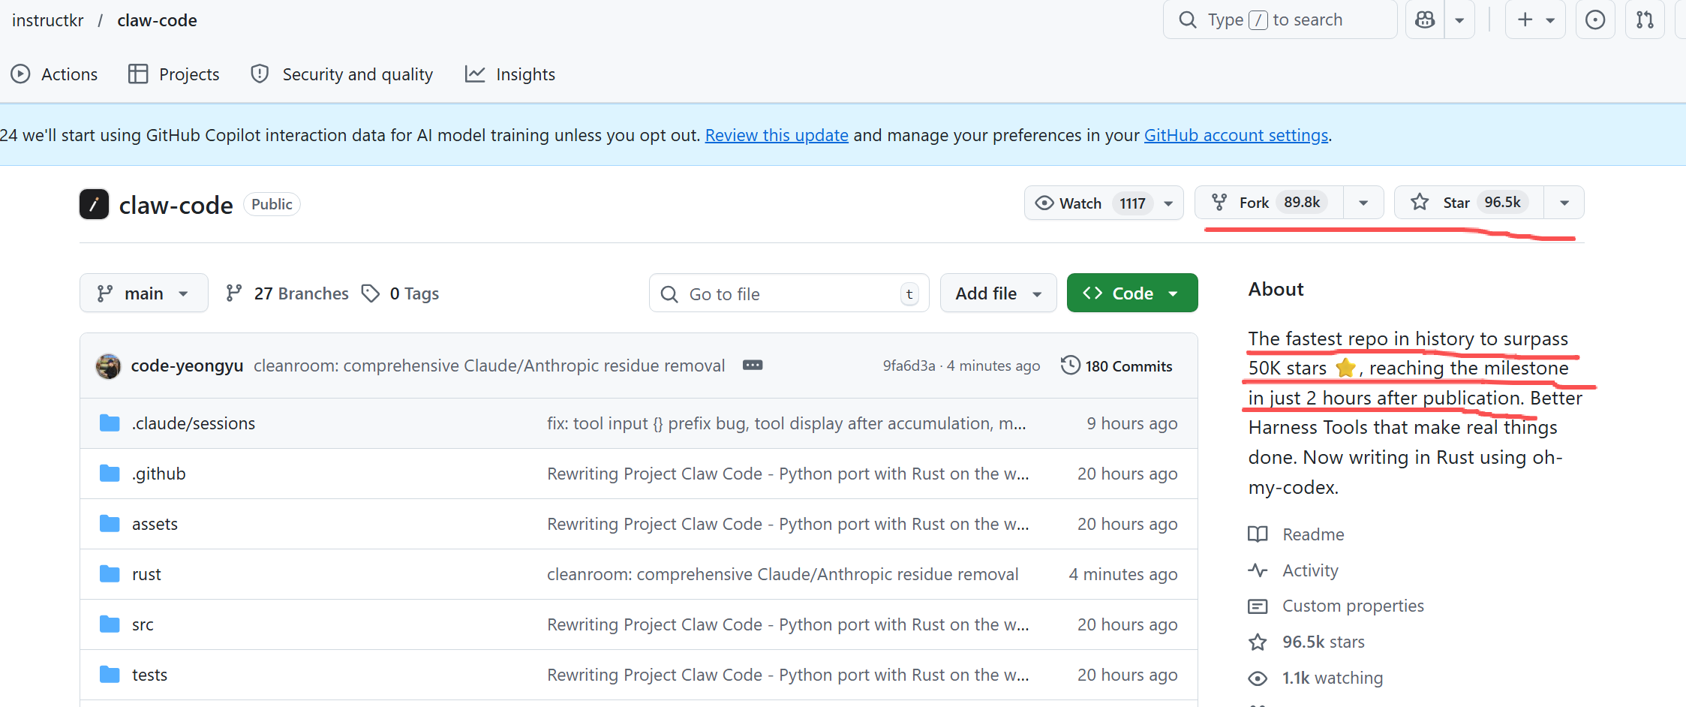Screen dimensions: 1686x707
Task: Expand the green Code dropdown button
Action: coord(1132,293)
